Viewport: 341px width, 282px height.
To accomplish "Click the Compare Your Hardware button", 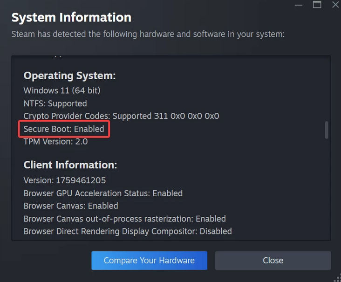I will click(x=149, y=261).
